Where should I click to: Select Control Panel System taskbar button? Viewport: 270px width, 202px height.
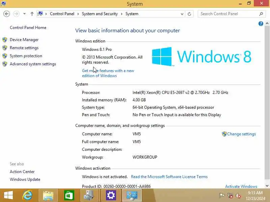click(x=132, y=195)
